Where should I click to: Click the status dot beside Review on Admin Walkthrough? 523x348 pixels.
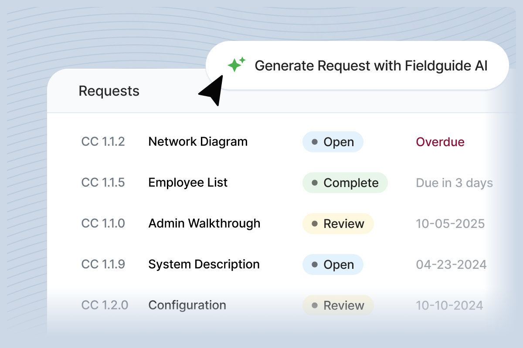pyautogui.click(x=315, y=224)
